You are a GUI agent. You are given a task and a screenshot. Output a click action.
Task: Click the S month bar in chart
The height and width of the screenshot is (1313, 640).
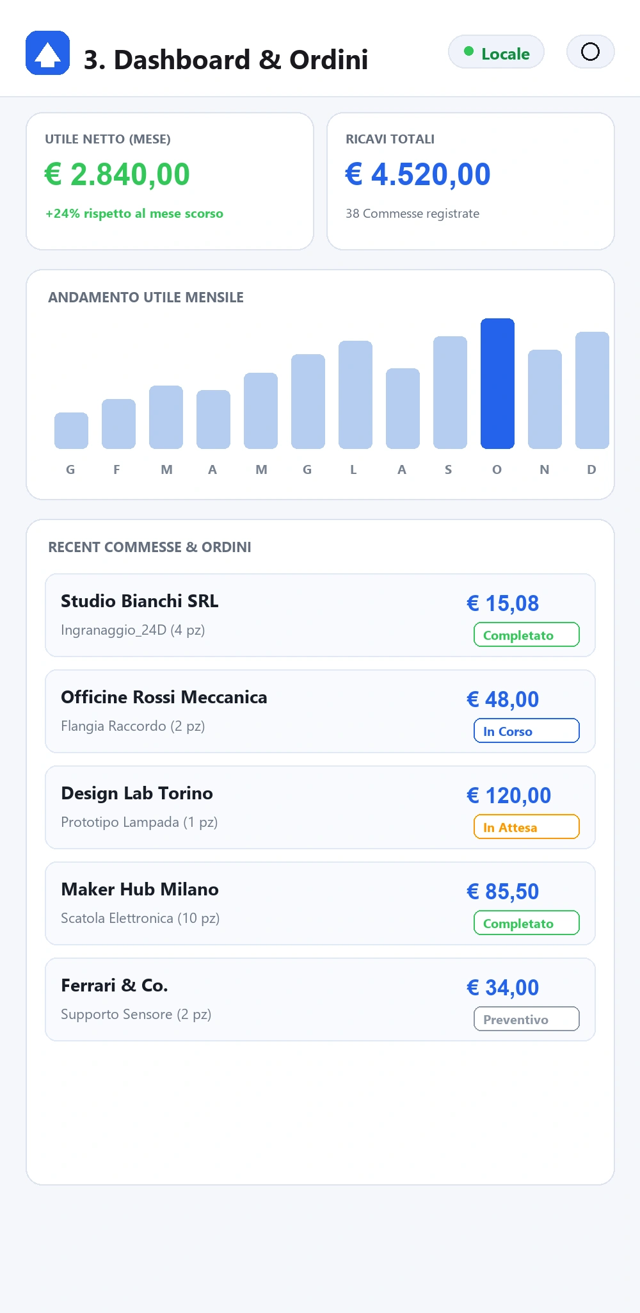(x=450, y=393)
